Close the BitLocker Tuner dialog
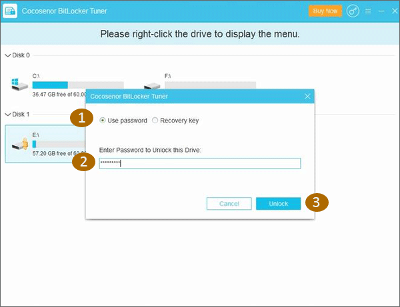The image size is (400, 307). click(x=307, y=97)
